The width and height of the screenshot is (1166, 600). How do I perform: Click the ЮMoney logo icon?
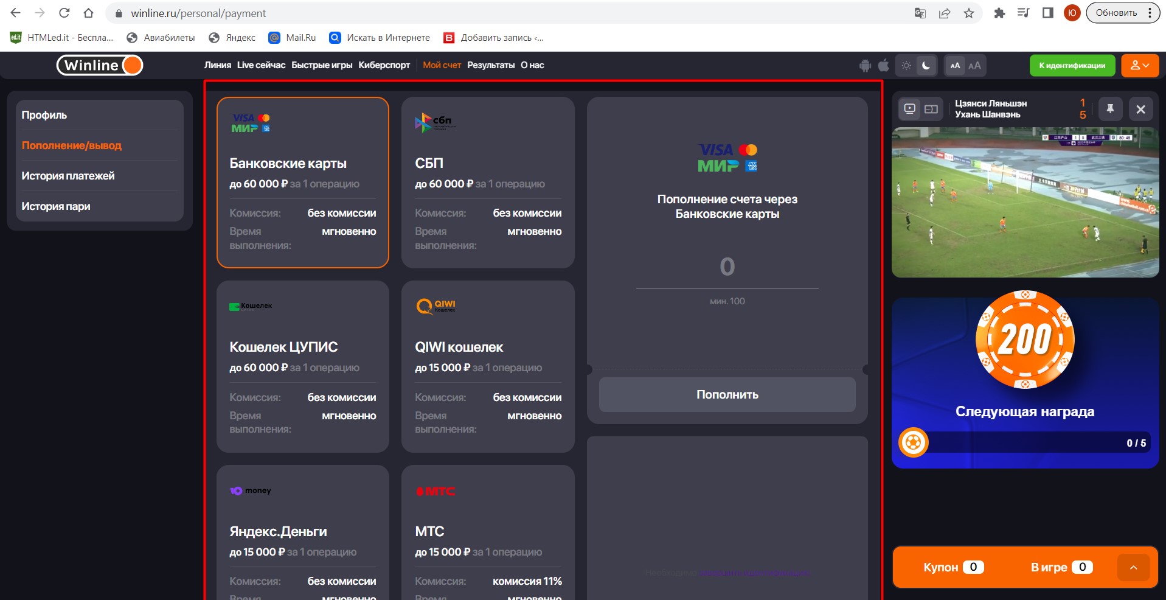click(251, 490)
